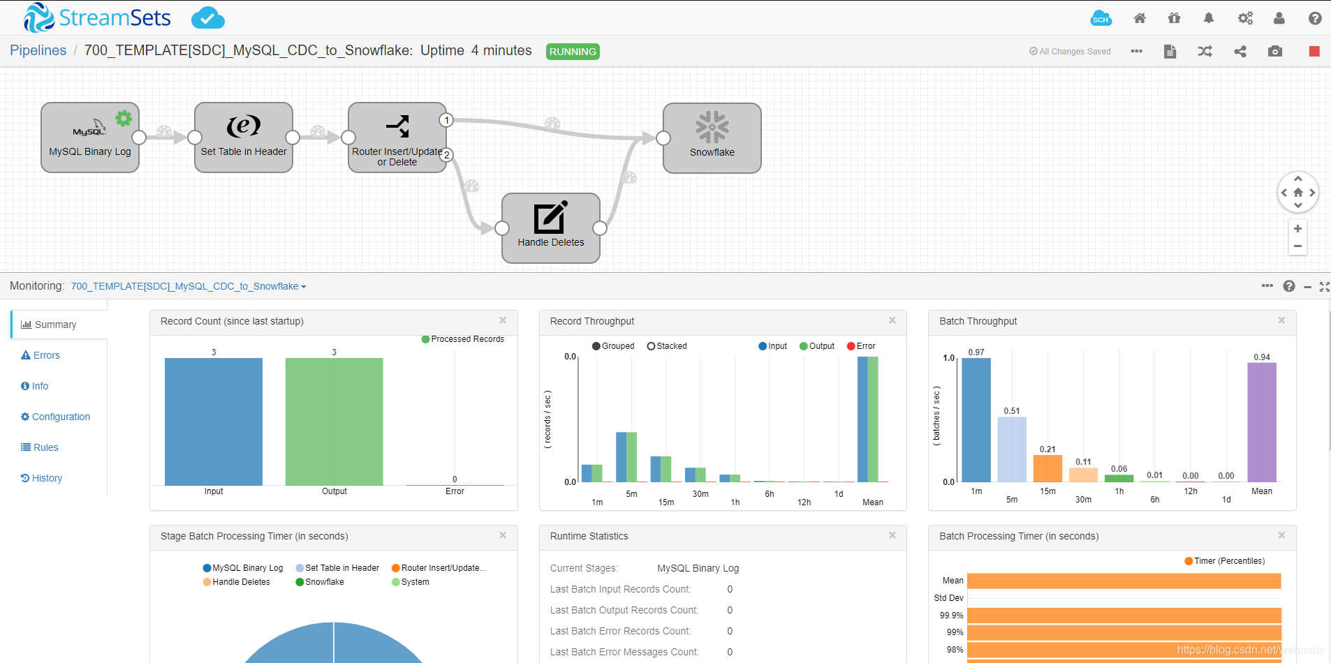Open monitoring panel ellipsis menu
This screenshot has width=1331, height=663.
point(1267,285)
